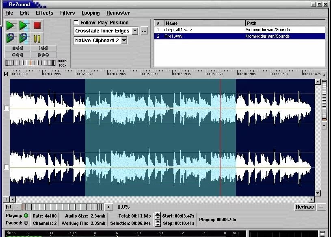331x237 pixels.
Task: Click Fit to fit waveform horizontally
Action: click(x=9, y=207)
